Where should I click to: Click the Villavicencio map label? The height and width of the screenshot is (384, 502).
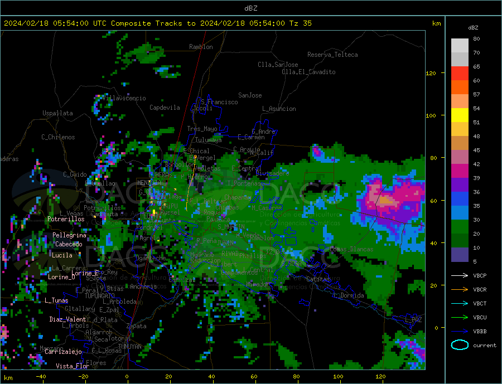[124, 98]
